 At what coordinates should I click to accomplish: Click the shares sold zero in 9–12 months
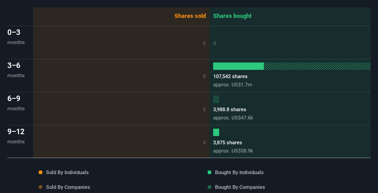click(204, 143)
